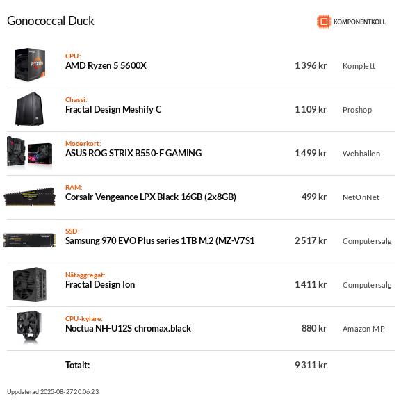Viewport: 401px width, 401px height.
Task: Visit the Komplett store link
Action: pos(359,66)
